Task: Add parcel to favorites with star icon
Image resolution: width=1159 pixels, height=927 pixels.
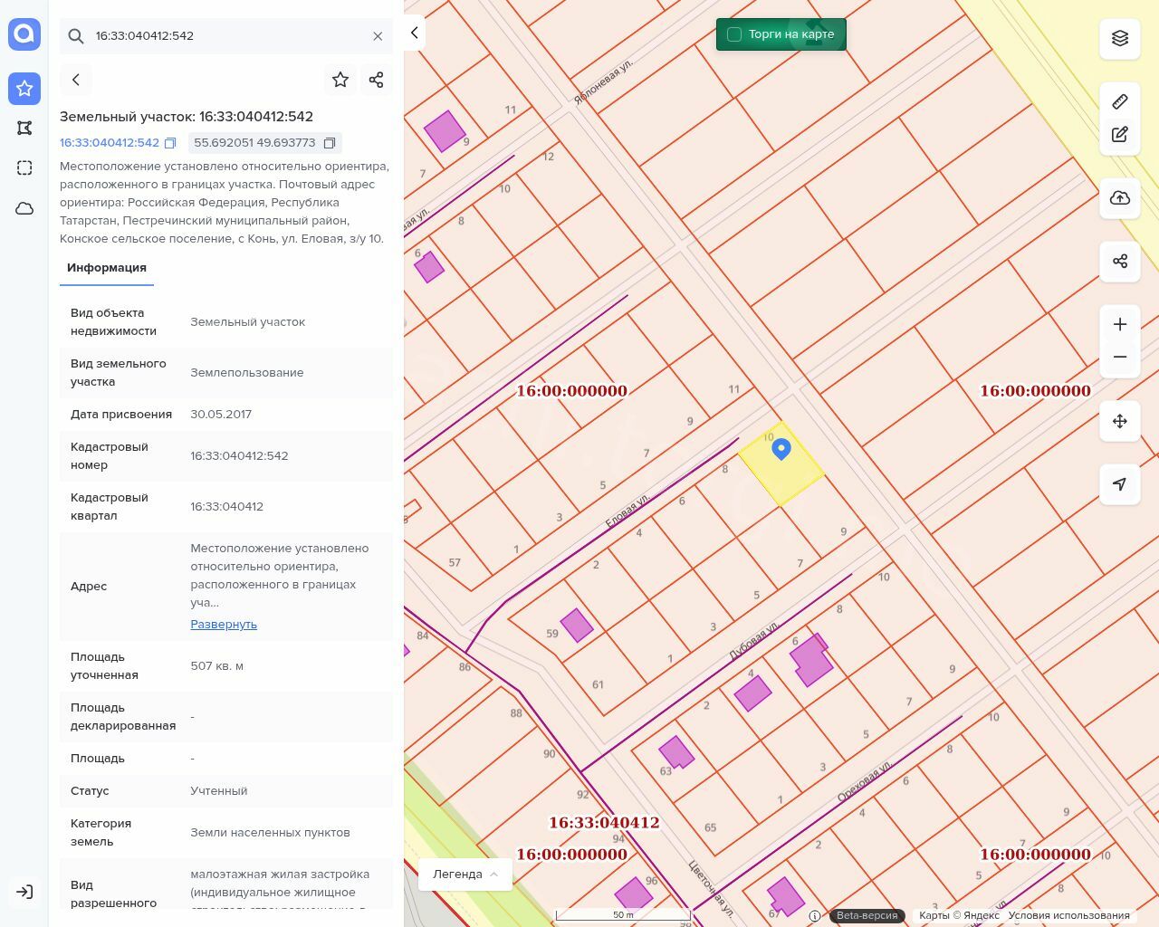Action: pyautogui.click(x=340, y=80)
